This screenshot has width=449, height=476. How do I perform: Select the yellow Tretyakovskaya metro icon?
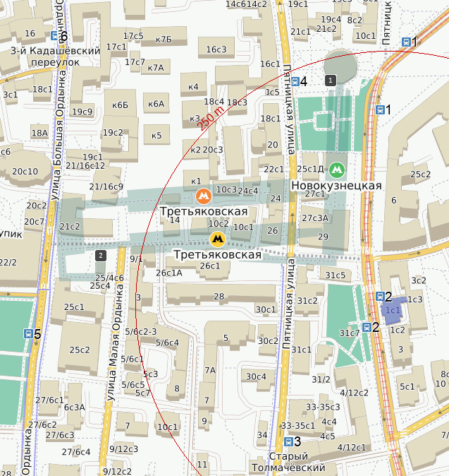pyautogui.click(x=218, y=239)
